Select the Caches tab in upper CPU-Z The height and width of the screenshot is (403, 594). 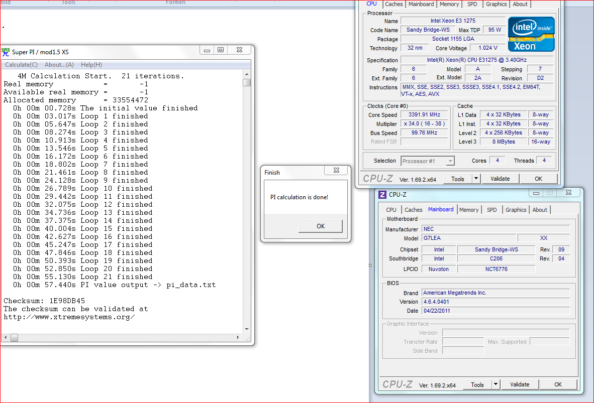point(394,4)
